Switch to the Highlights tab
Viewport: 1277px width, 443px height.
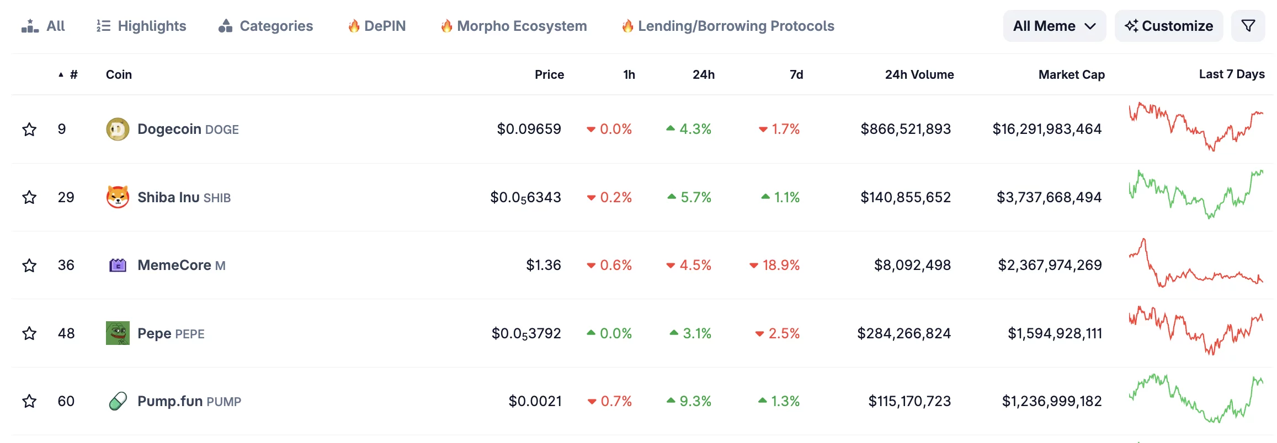pos(141,26)
